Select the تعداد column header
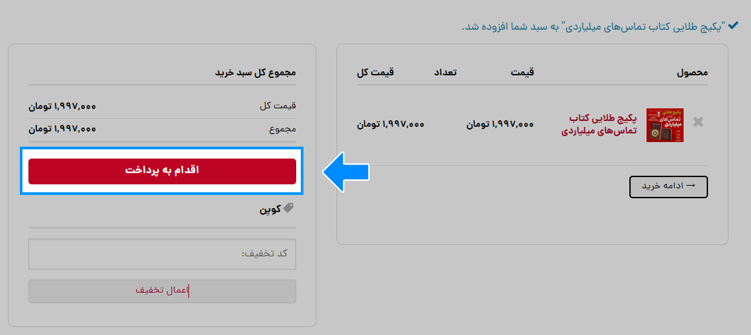Image resolution: width=751 pixels, height=335 pixels. (445, 72)
